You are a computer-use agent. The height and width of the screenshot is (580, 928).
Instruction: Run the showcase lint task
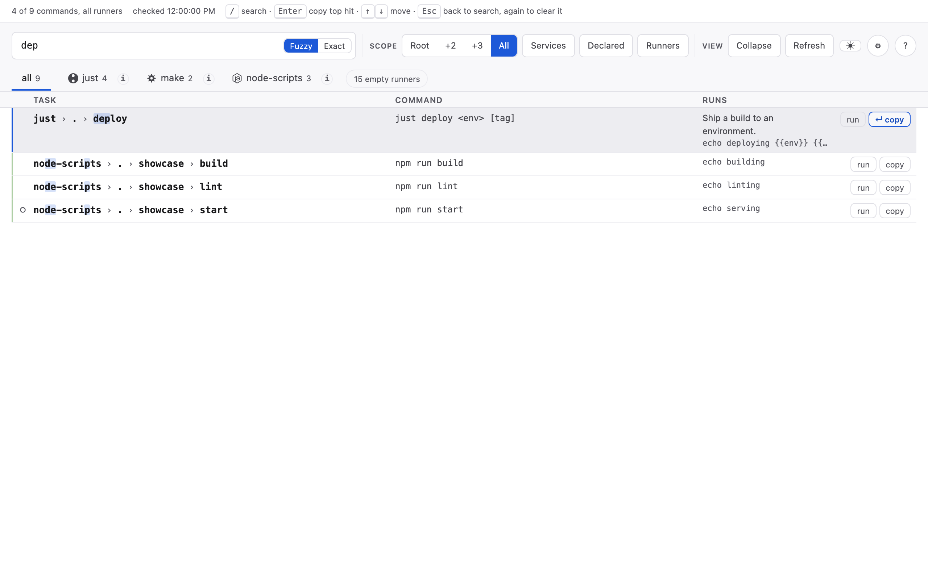pyautogui.click(x=863, y=188)
